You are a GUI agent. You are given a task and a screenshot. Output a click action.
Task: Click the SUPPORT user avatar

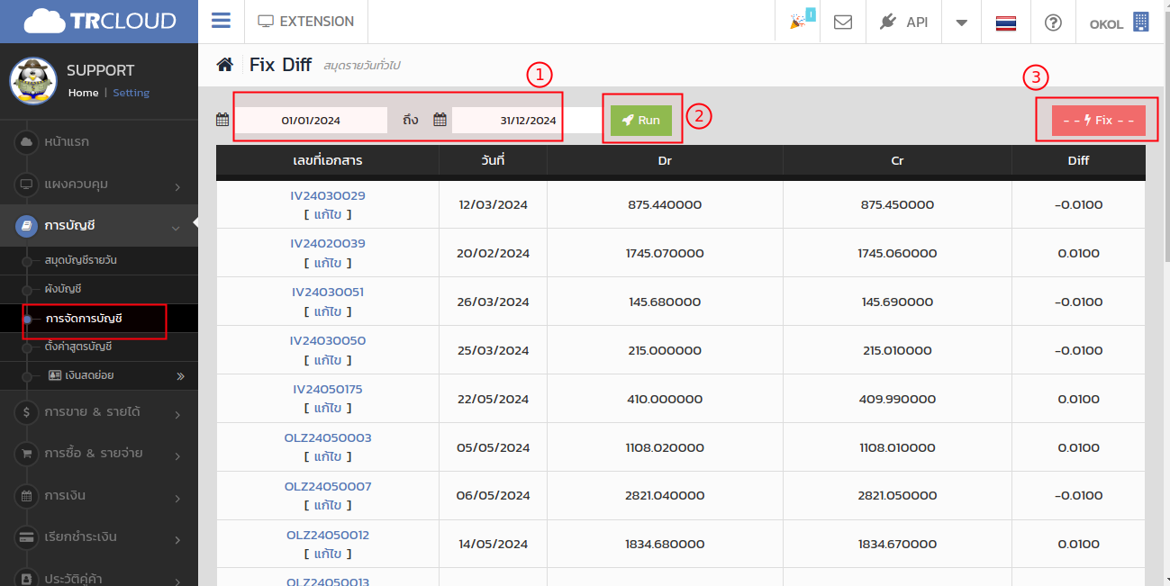(33, 80)
